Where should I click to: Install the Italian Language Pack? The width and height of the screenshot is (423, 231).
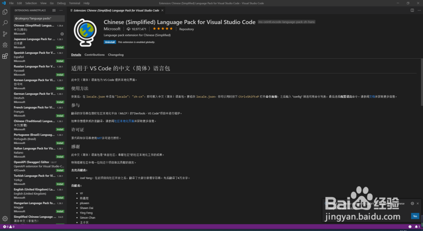60,157
